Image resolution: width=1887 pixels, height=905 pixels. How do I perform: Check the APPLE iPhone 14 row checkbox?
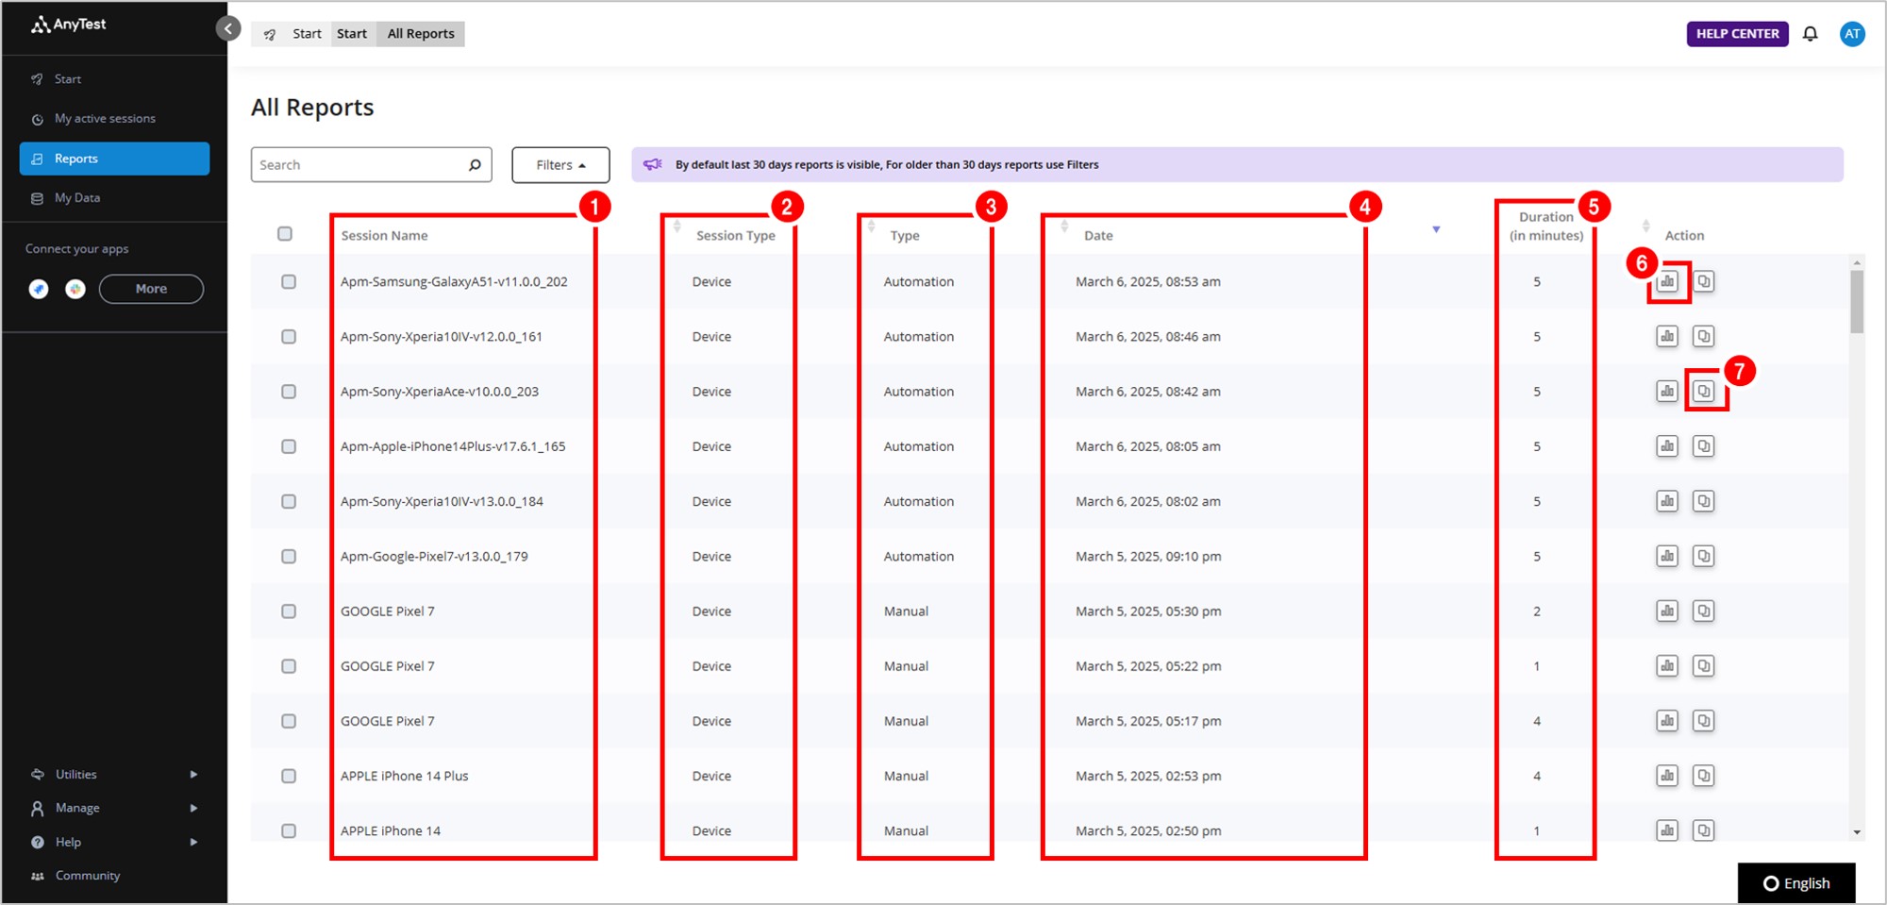pyautogui.click(x=289, y=830)
